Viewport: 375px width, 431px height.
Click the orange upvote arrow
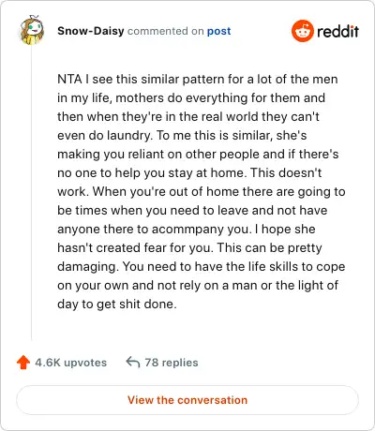pyautogui.click(x=23, y=363)
